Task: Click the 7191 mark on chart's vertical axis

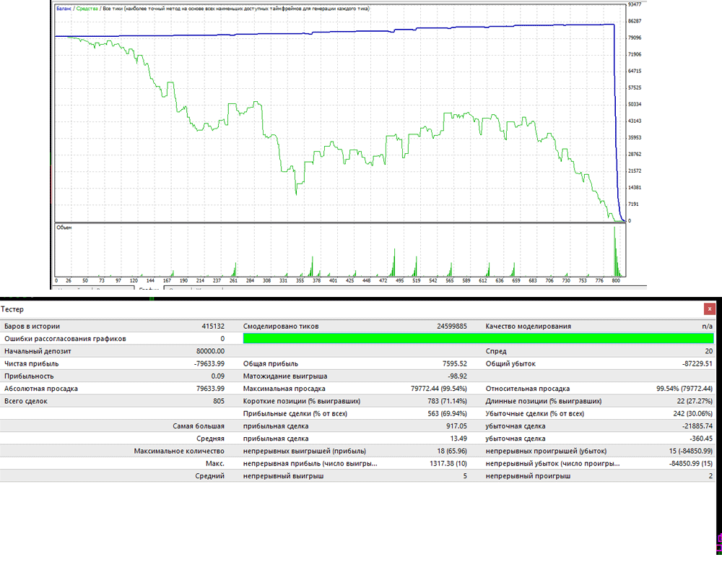Action: coord(634,204)
